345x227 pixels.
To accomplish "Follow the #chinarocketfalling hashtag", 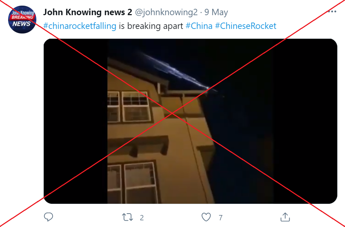I will pyautogui.click(x=80, y=26).
